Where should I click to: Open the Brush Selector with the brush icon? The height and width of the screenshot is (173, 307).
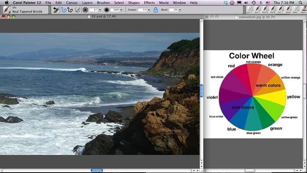click(x=7, y=10)
